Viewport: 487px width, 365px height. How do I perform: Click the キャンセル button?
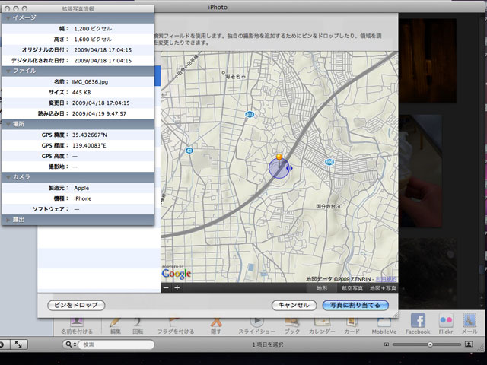pyautogui.click(x=294, y=305)
